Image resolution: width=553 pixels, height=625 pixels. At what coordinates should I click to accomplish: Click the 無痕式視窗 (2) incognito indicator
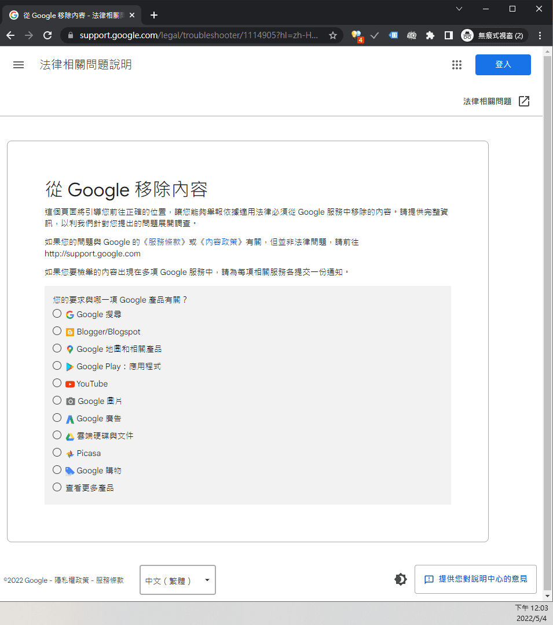pyautogui.click(x=494, y=35)
